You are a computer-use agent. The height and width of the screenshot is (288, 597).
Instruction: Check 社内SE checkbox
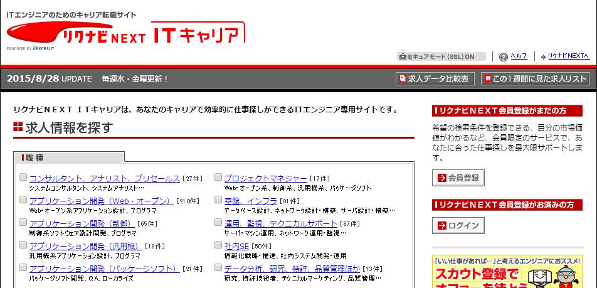click(x=218, y=245)
